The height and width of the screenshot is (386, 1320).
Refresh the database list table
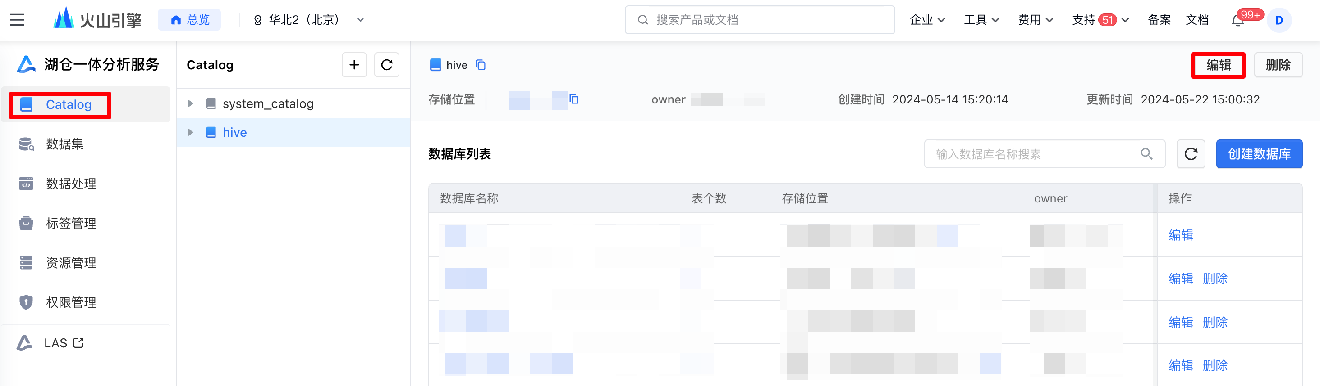tap(1190, 154)
